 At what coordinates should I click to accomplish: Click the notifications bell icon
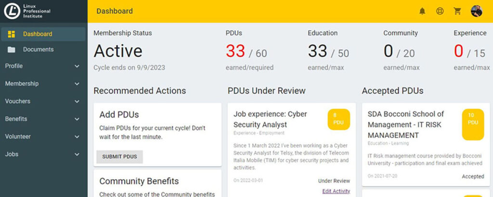point(422,11)
